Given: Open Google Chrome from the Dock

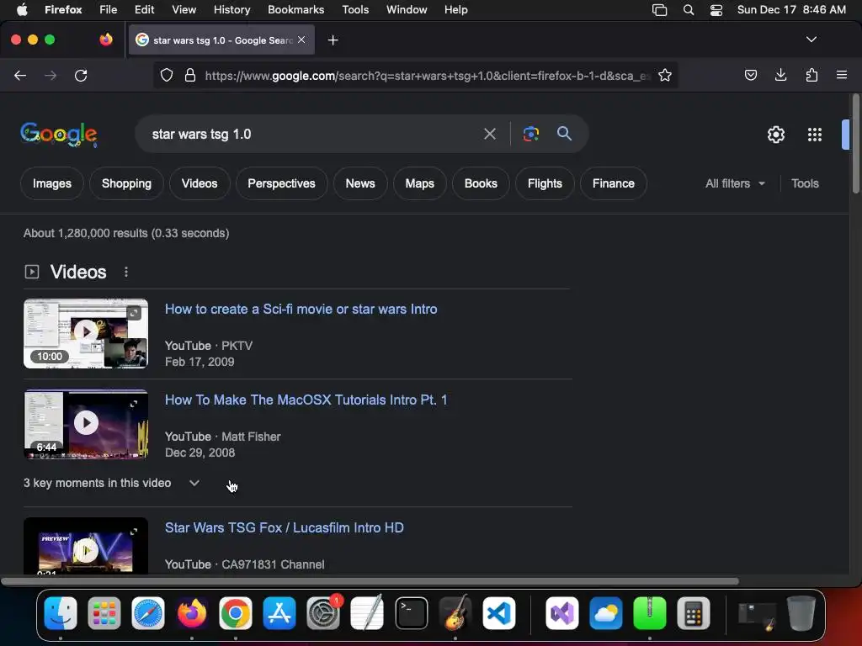Looking at the screenshot, I should (236, 613).
